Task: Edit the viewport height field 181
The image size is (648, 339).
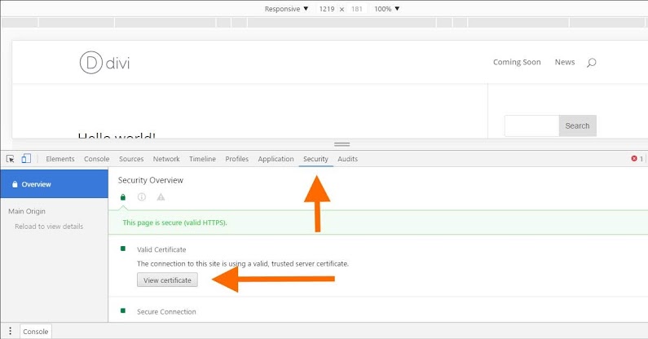Action: click(x=357, y=9)
